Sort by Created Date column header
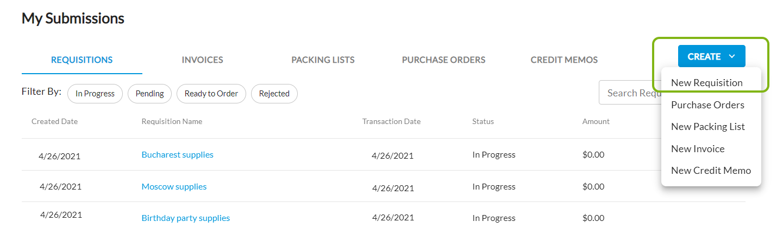783x228 pixels. point(54,122)
